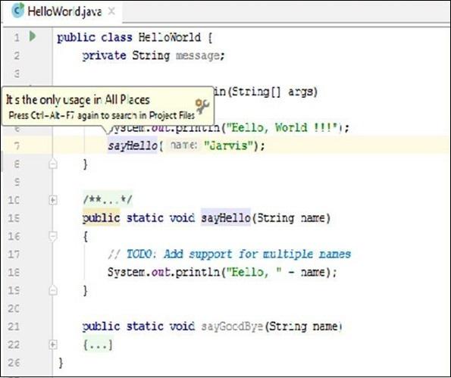Image resolution: width=451 pixels, height=378 pixels.
Task: Click the unused message field name
Action: coord(198,55)
